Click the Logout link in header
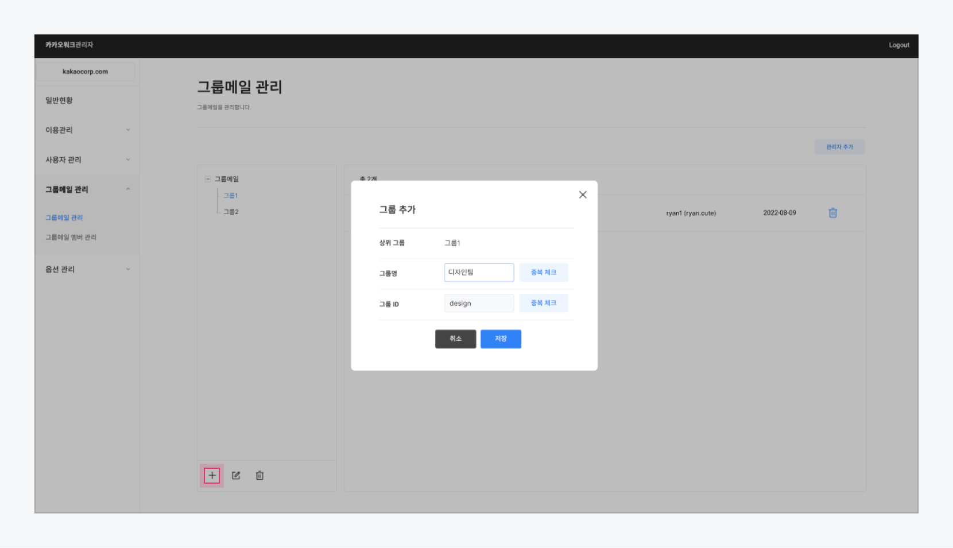Image resolution: width=953 pixels, height=548 pixels. [898, 45]
